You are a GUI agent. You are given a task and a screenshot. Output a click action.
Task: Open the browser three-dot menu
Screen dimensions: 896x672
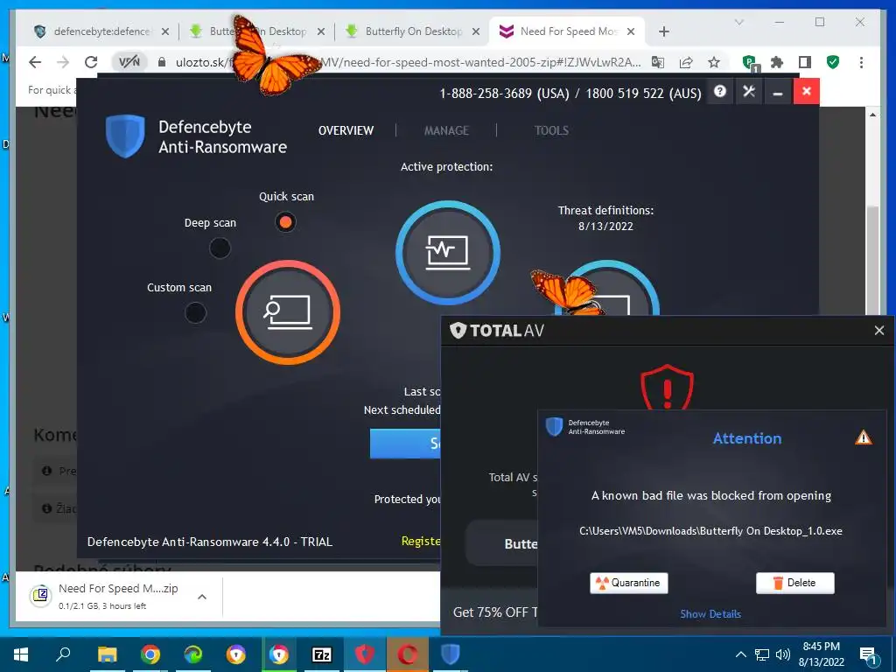tap(861, 62)
